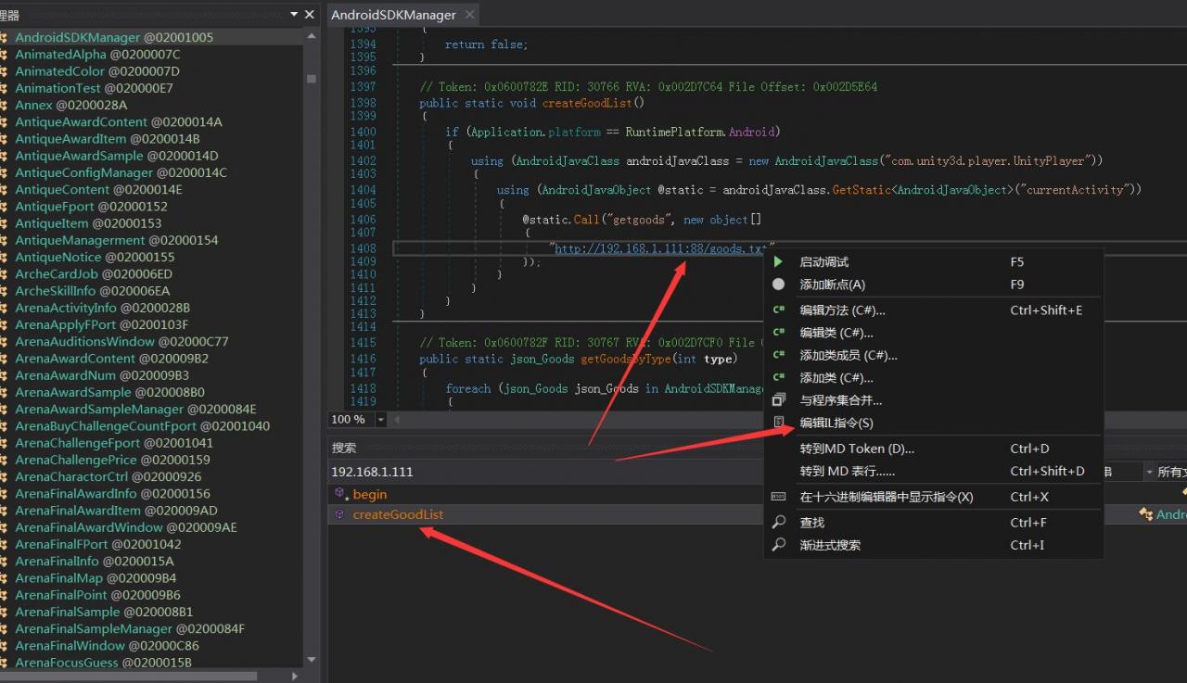Screen dimensions: 1187x683
Task: Select ArenaFinalFPort @02001042 tree node
Action: pos(98,544)
